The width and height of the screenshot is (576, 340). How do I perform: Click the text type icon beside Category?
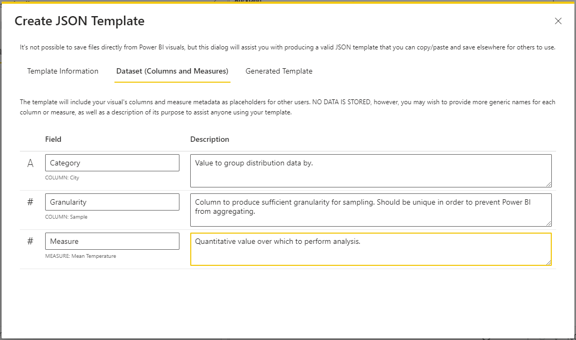pyautogui.click(x=31, y=163)
